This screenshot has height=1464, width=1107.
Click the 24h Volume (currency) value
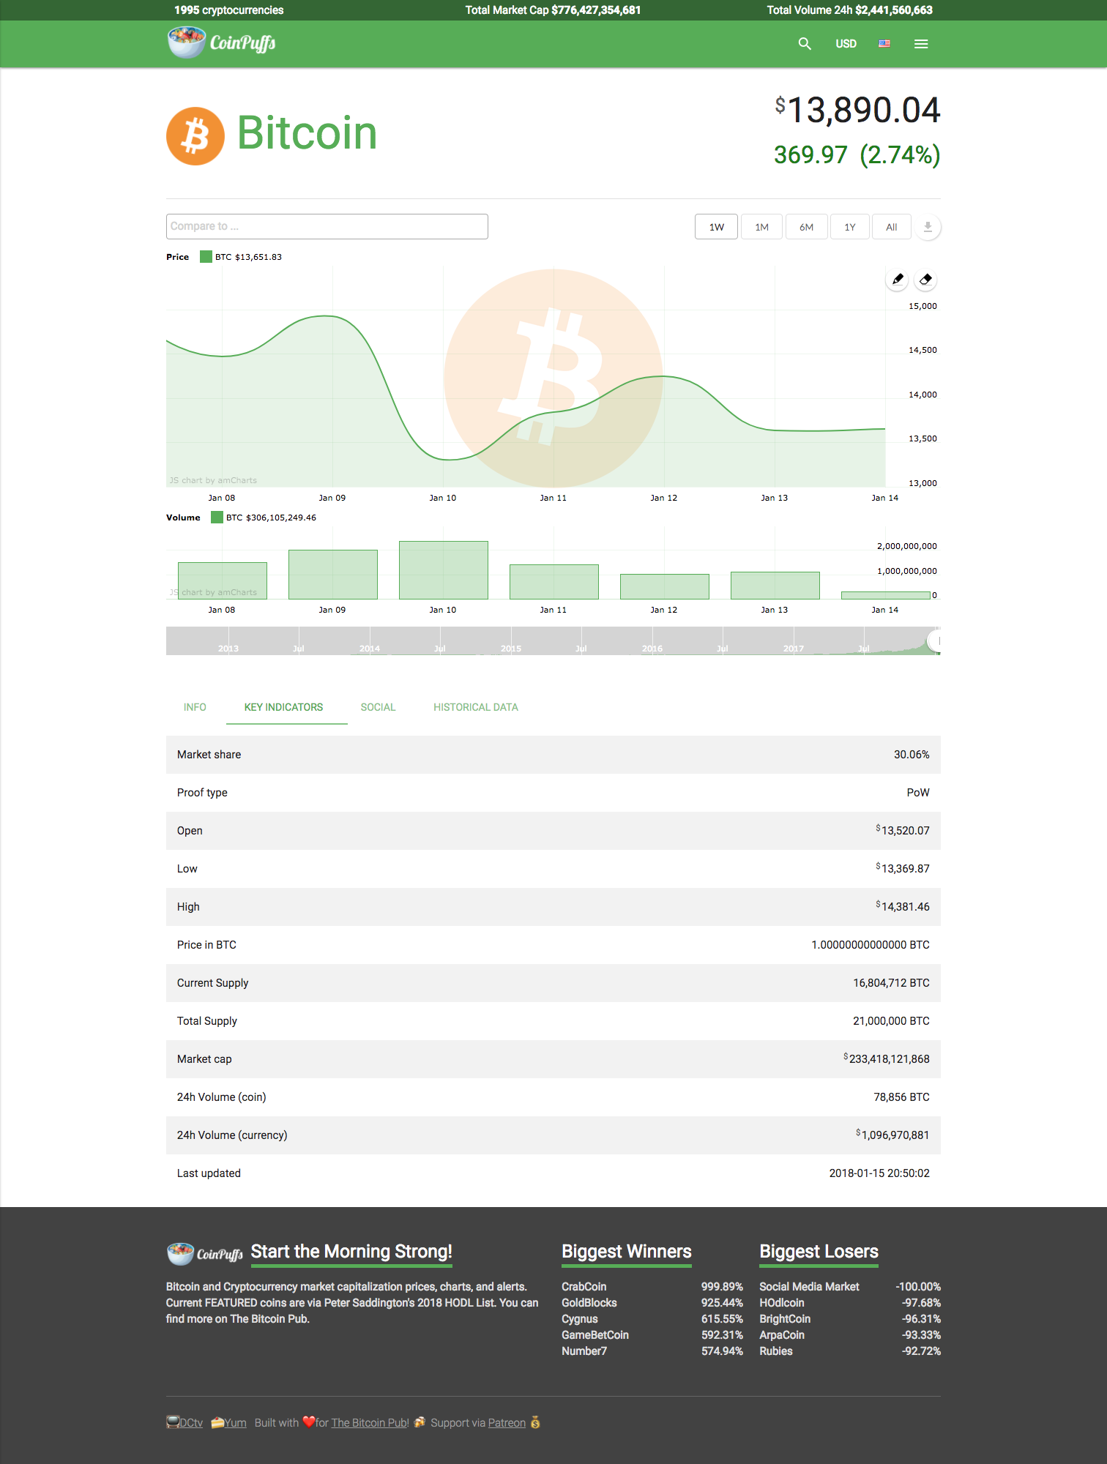[892, 1135]
